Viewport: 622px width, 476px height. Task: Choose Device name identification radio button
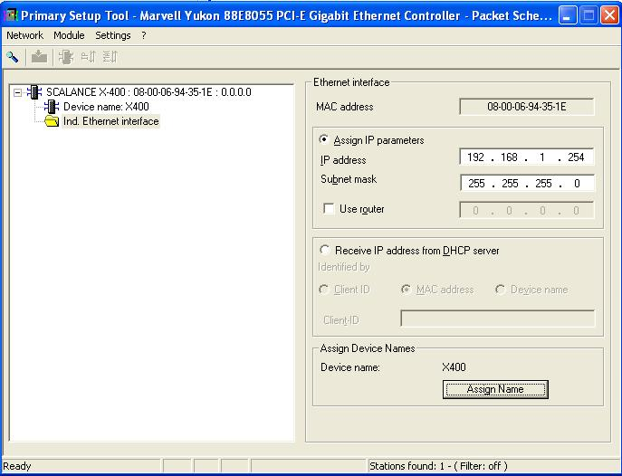pyautogui.click(x=500, y=290)
